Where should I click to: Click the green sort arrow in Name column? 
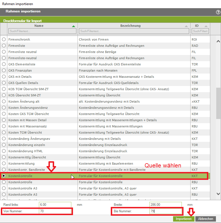tap(74, 26)
